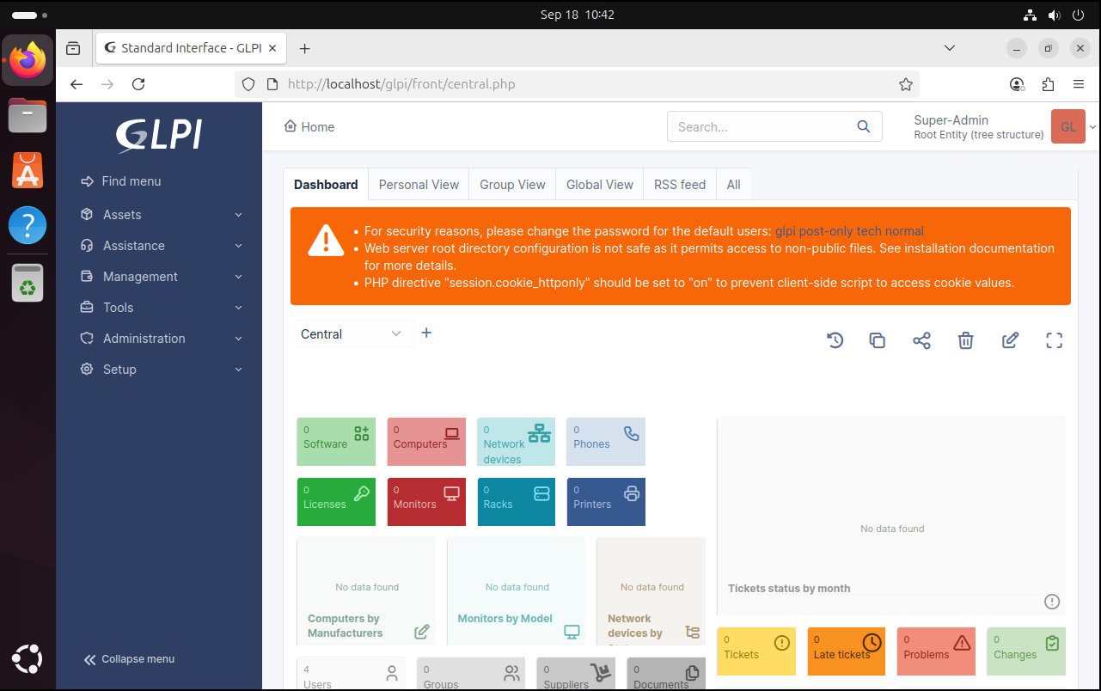Expand the Administration menu
Screen dimensions: 1101x691
point(159,339)
